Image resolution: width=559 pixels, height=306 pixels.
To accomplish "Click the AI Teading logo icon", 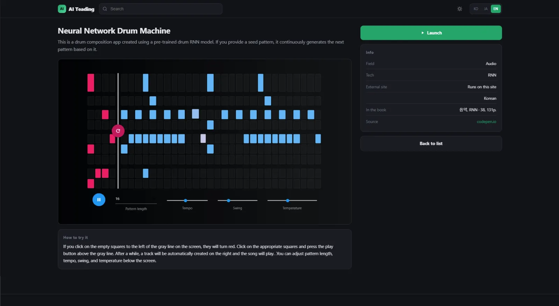I will (x=62, y=9).
